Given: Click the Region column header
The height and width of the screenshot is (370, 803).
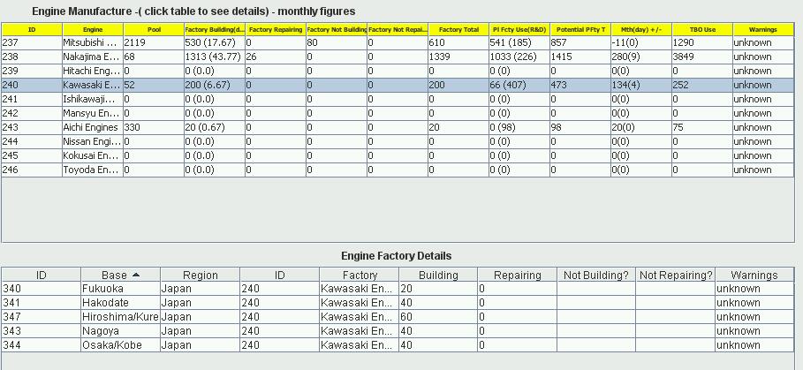Looking at the screenshot, I should pos(200,276).
